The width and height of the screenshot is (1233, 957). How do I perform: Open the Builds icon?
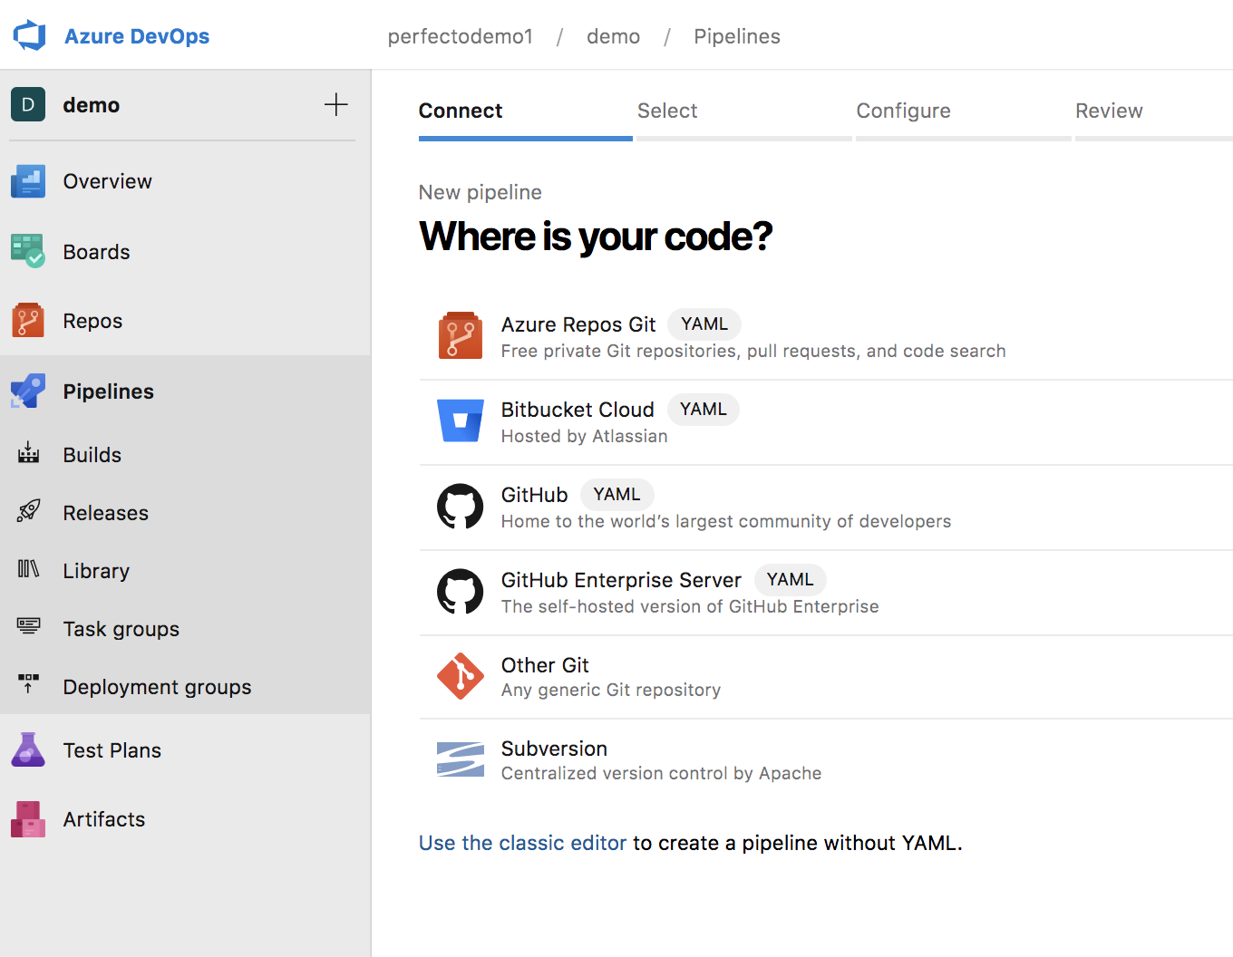pos(28,454)
